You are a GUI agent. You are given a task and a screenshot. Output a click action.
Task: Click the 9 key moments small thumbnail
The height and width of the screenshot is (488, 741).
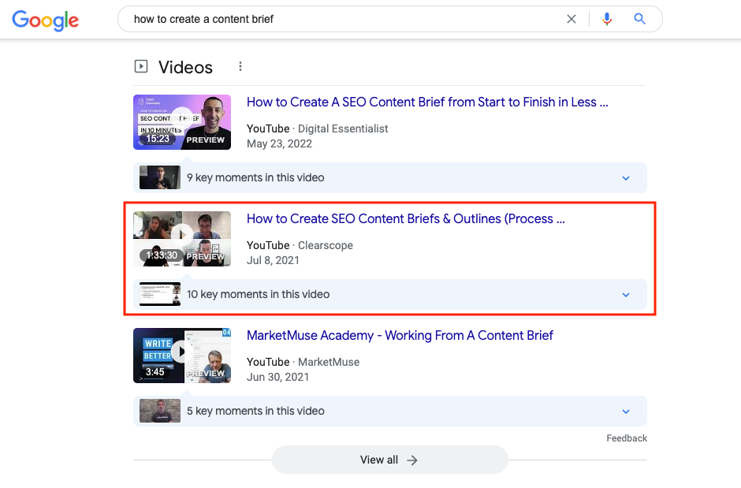(x=160, y=177)
